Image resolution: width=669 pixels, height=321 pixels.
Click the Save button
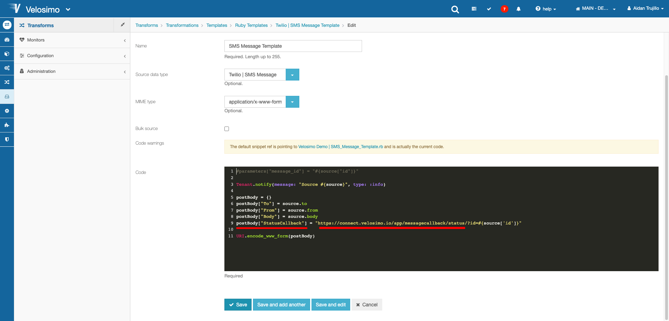[238, 305]
